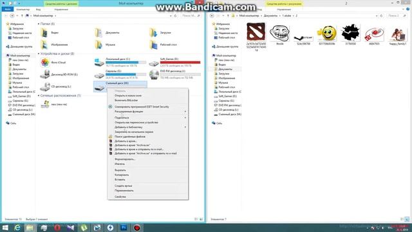Open Photoshop from the taskbar
Viewport: 412px width, 232px height.
tap(124, 227)
